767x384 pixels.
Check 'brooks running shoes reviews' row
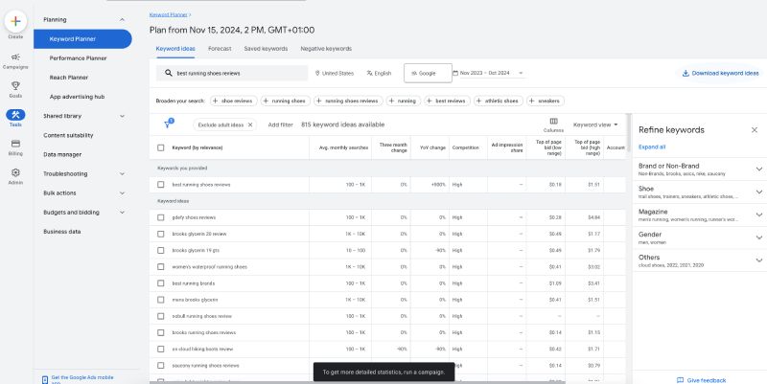coord(160,332)
